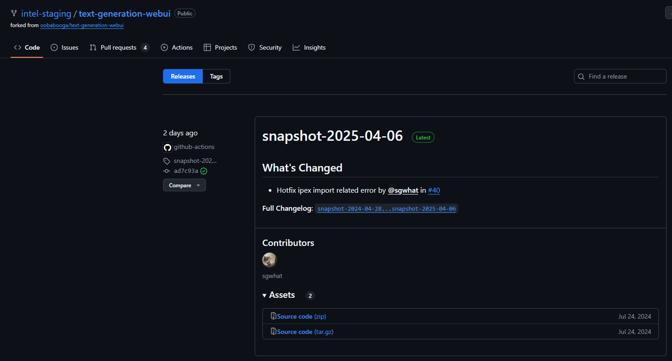Screen dimensions: 672x361
Task: Open the Compare dropdown
Action: [184, 185]
